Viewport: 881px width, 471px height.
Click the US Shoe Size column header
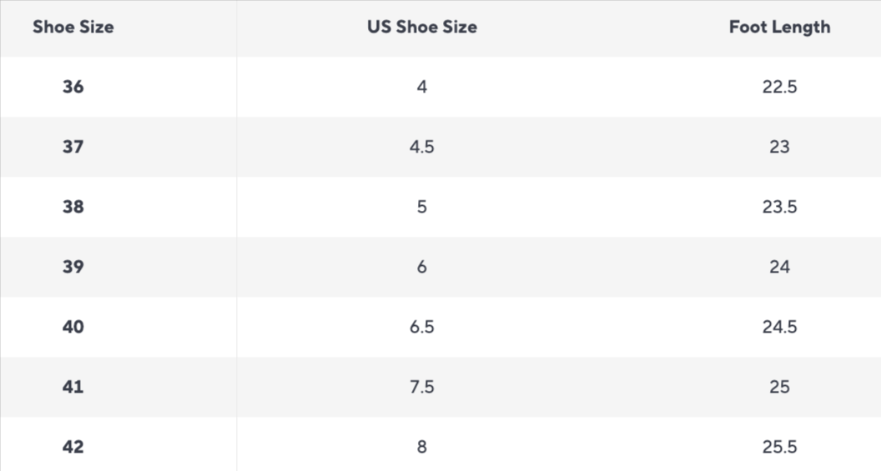(422, 27)
